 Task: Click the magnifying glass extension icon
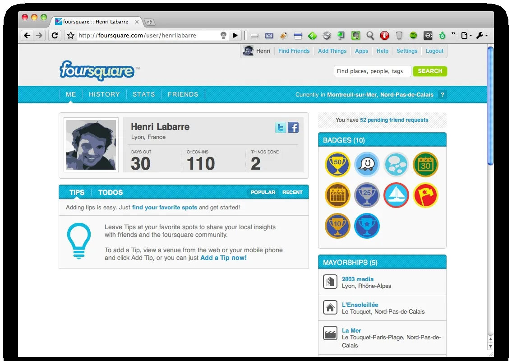pyautogui.click(x=370, y=36)
